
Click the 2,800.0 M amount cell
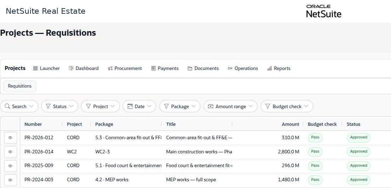pyautogui.click(x=289, y=152)
